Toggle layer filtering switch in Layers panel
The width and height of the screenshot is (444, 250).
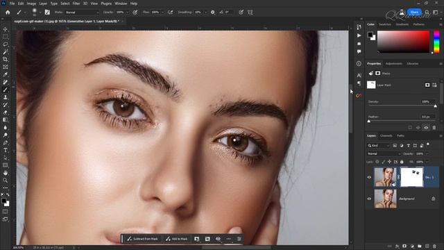[428, 144]
